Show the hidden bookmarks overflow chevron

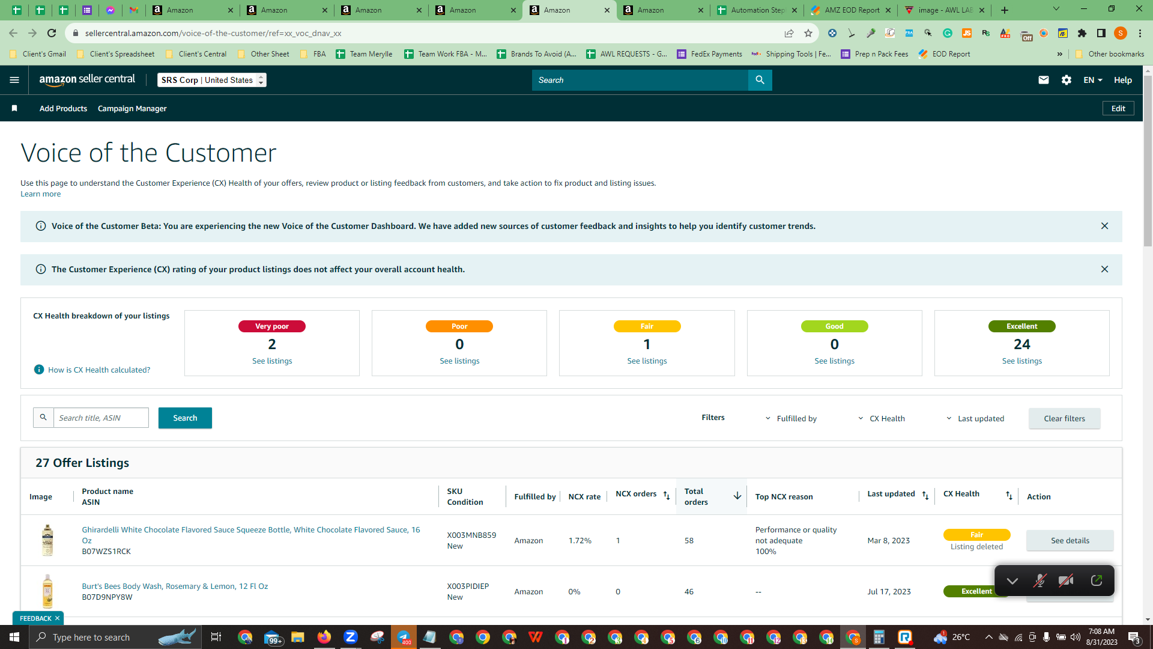tap(1060, 54)
